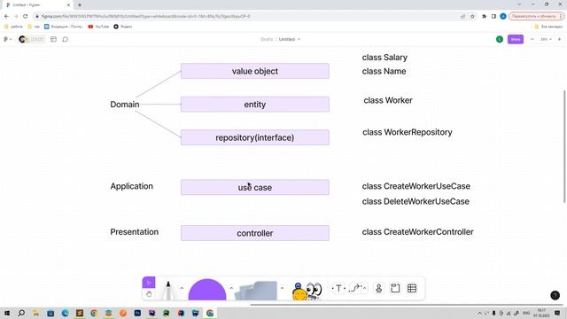
Task: Click the "class Name" text
Action: (384, 71)
